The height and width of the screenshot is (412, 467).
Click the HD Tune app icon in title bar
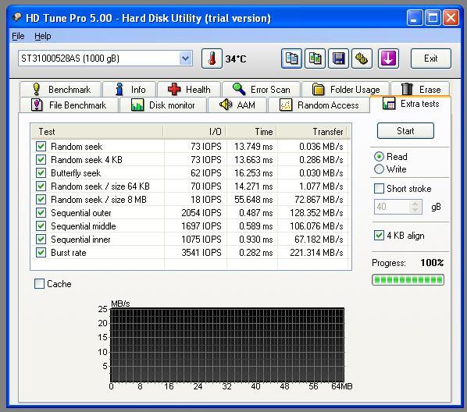point(17,17)
